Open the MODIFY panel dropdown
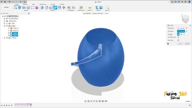This screenshot has height=108, width=192. click(x=53, y=10)
